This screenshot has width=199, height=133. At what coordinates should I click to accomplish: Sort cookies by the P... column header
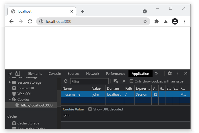click(x=185, y=88)
